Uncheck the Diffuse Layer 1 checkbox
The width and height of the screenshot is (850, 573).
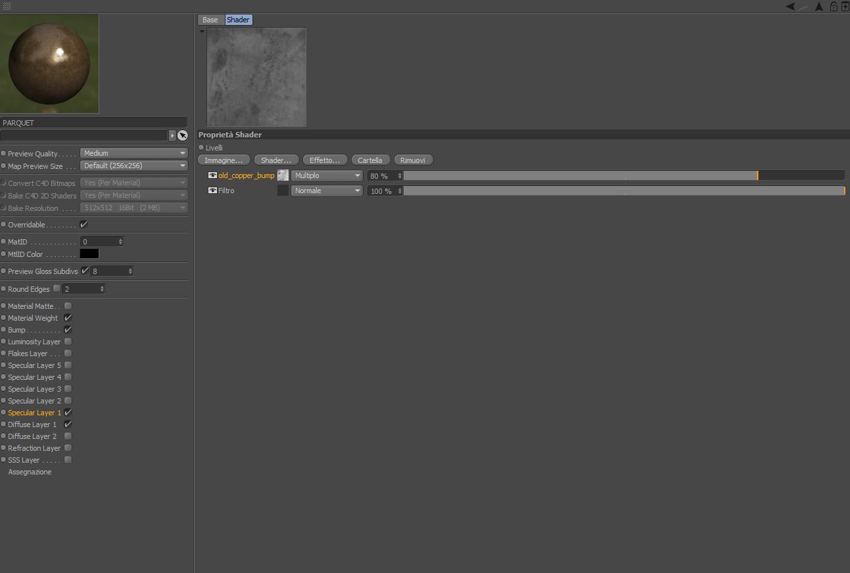point(68,424)
